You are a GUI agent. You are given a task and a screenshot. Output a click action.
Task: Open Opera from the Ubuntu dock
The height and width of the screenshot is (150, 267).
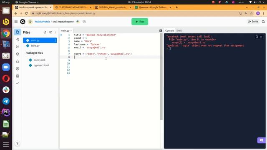click(x=6, y=79)
